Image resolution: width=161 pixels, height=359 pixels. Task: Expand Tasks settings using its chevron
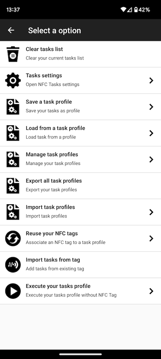click(151, 80)
